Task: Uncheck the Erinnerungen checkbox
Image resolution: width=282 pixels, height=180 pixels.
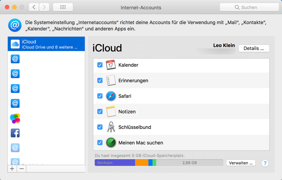Action: click(100, 80)
